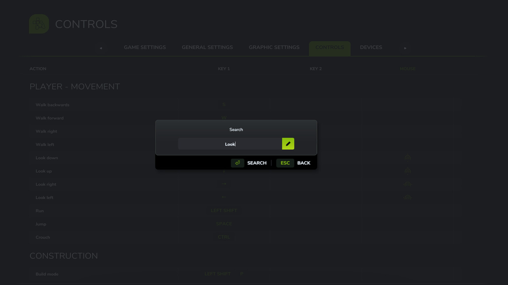The height and width of the screenshot is (285, 508).
Task: Go to the Graphic Settings tab
Action: click(274, 47)
